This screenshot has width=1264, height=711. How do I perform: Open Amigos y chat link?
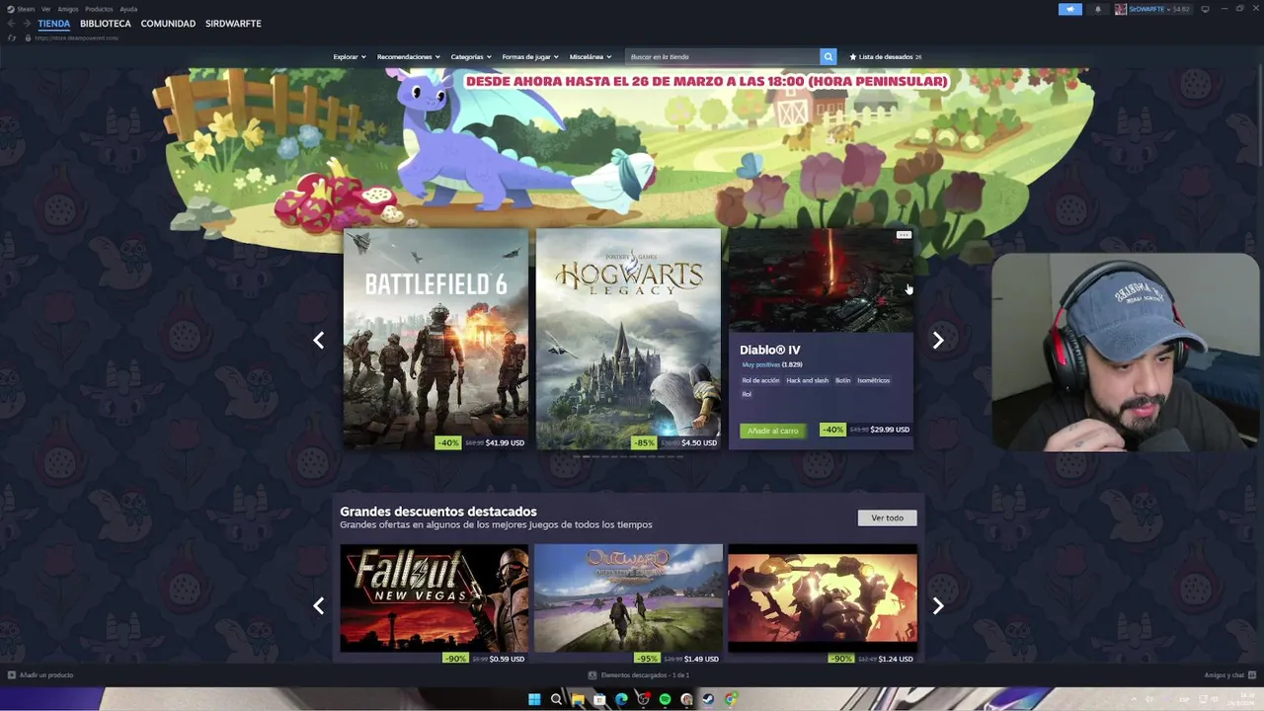1224,674
